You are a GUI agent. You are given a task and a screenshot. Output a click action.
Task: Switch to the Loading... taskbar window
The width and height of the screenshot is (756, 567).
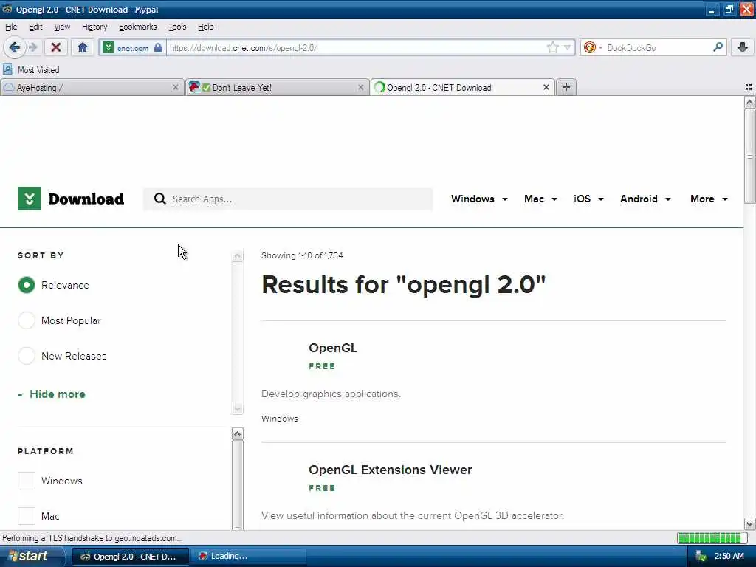tap(248, 556)
